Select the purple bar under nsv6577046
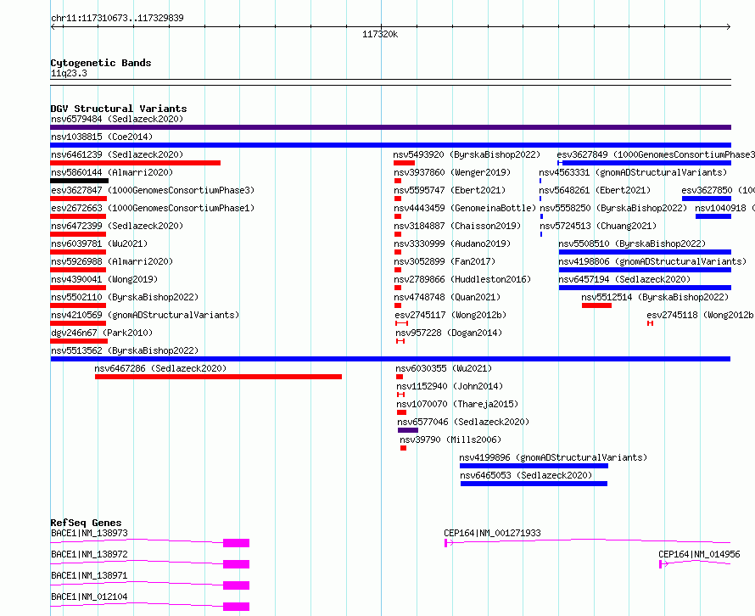755x616 pixels. click(408, 430)
